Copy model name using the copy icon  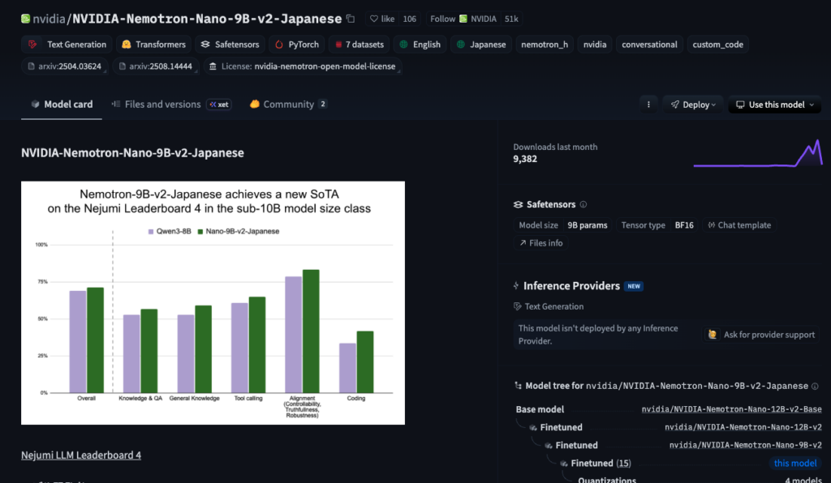[351, 19]
